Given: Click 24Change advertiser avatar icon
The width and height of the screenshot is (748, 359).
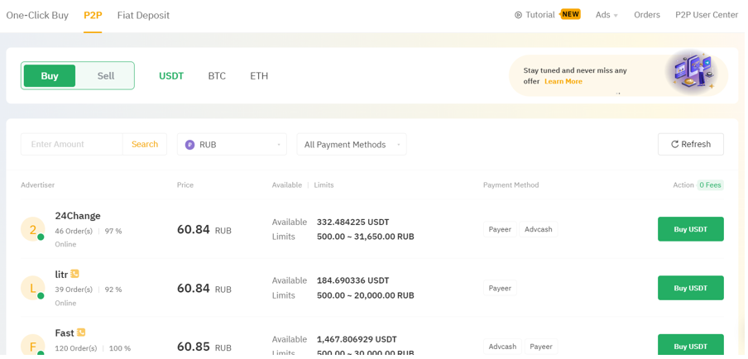Looking at the screenshot, I should [32, 229].
